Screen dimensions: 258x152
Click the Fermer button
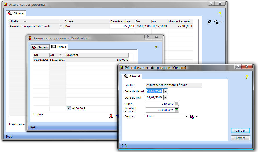point(240,138)
